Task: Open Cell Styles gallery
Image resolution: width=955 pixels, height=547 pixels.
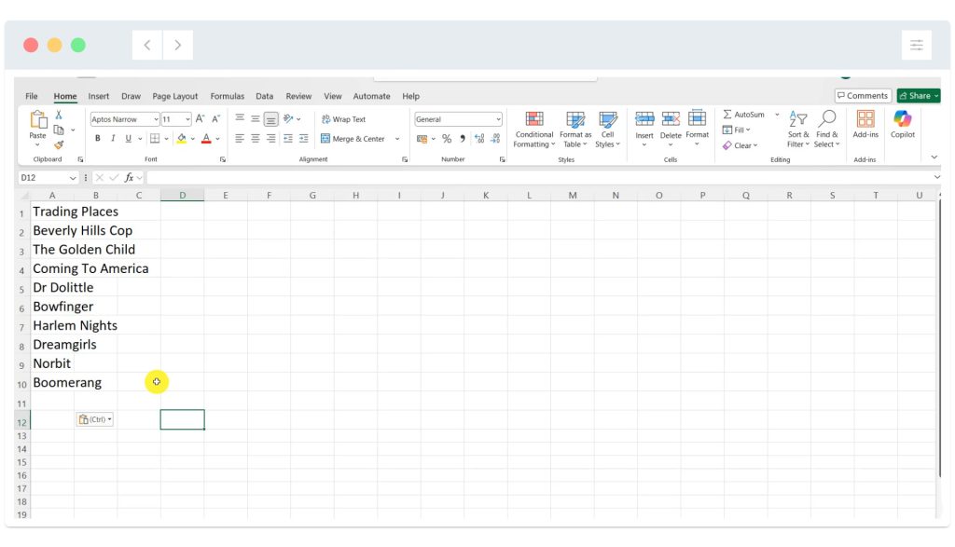Action: 607,130
